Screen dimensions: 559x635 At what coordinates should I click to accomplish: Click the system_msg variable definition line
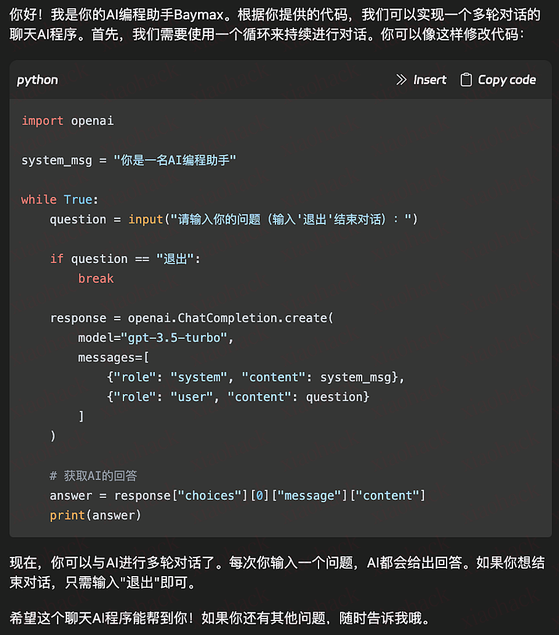pos(128,160)
